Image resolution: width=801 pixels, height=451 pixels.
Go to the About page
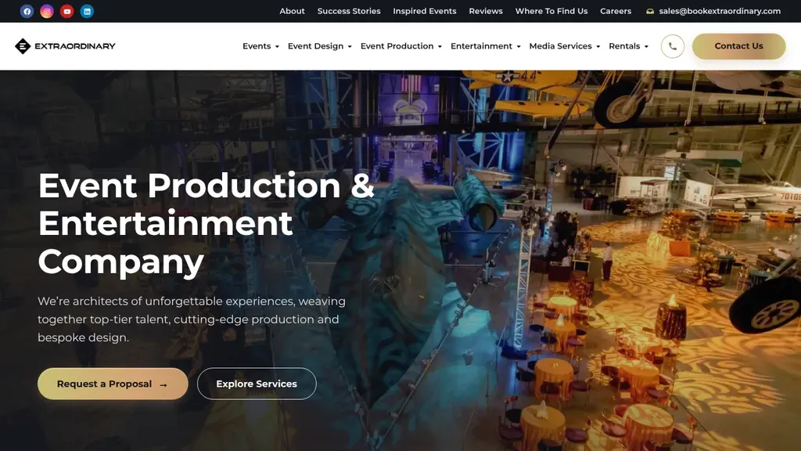coord(292,11)
